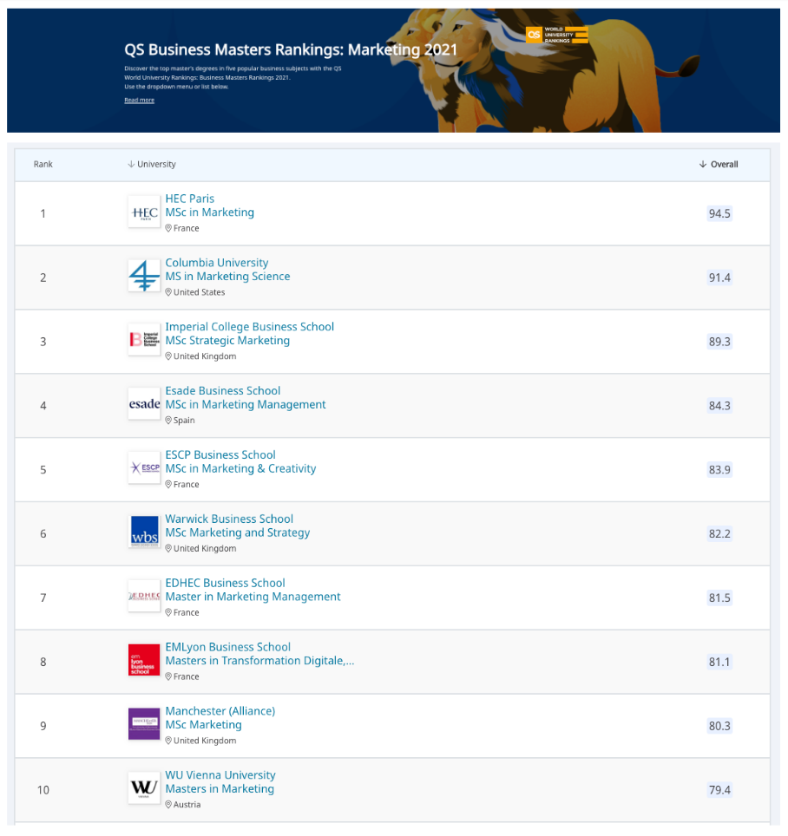Click the WU Vienna University logo

(144, 788)
